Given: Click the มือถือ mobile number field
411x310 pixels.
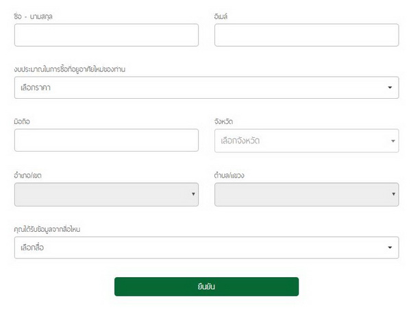Looking at the screenshot, I should coord(106,141).
